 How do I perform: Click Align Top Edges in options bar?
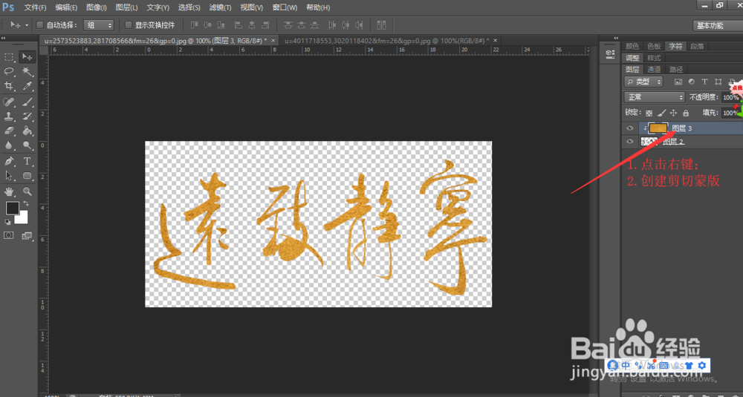tap(194, 25)
